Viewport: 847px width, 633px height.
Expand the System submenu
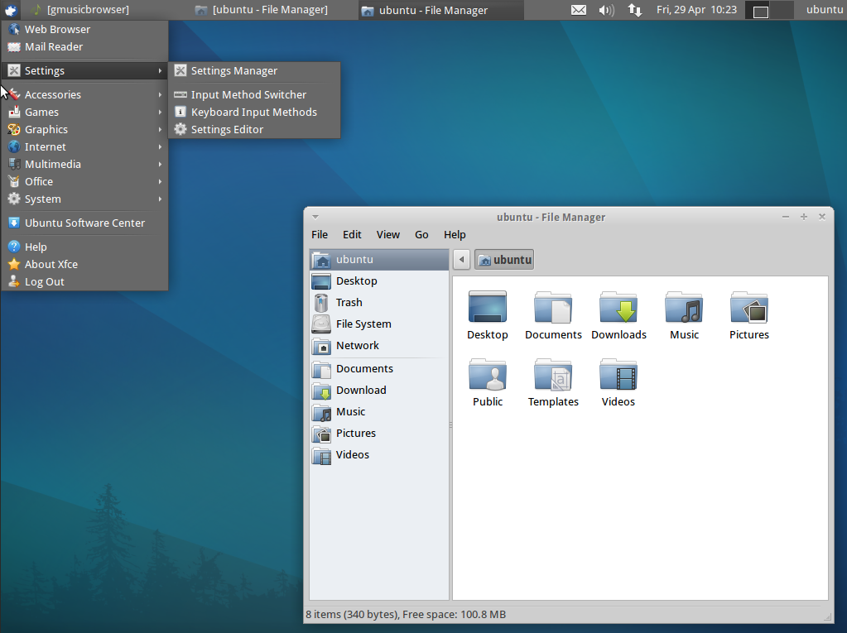pyautogui.click(x=84, y=199)
